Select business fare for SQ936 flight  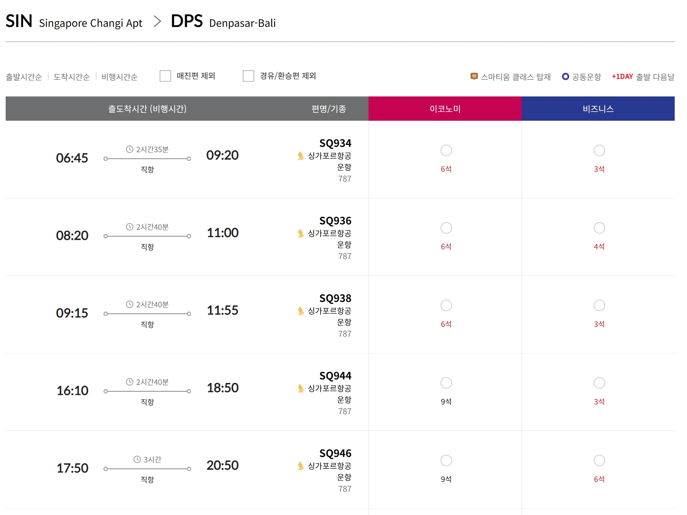point(599,228)
